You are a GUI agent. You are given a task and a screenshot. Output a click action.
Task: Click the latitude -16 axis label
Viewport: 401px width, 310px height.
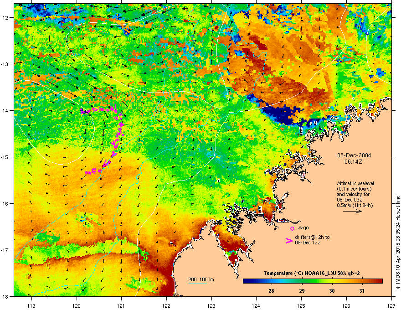coord(5,204)
